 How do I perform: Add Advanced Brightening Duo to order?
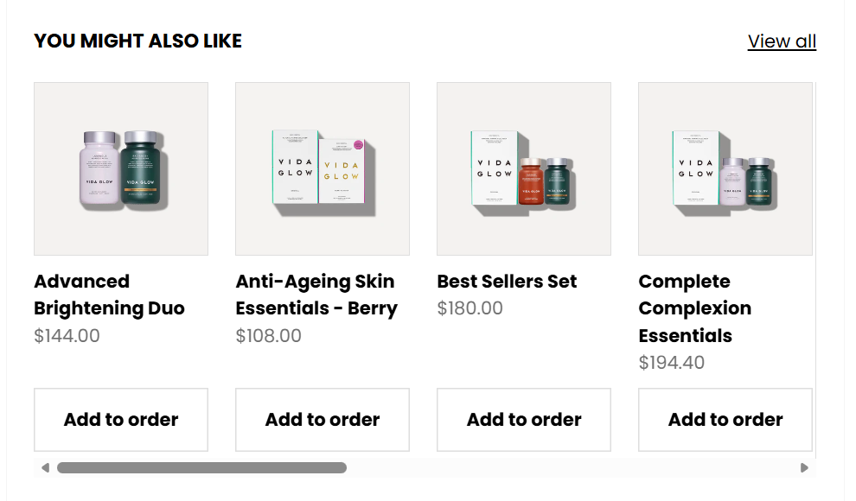(x=121, y=420)
